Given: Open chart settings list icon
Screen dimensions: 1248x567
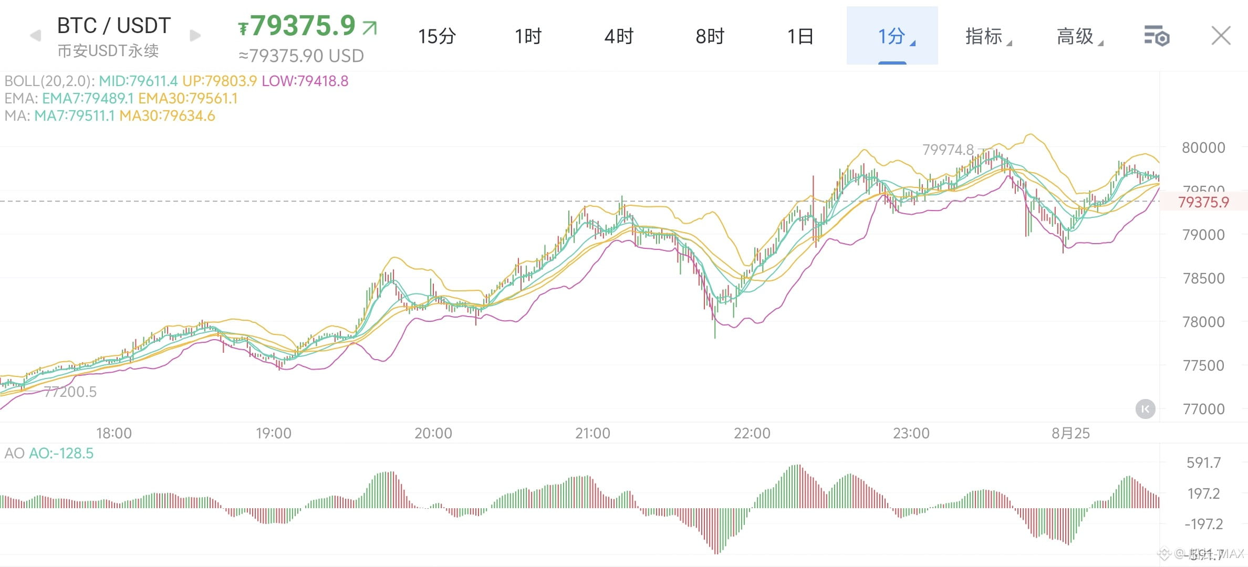Looking at the screenshot, I should coord(1157,36).
